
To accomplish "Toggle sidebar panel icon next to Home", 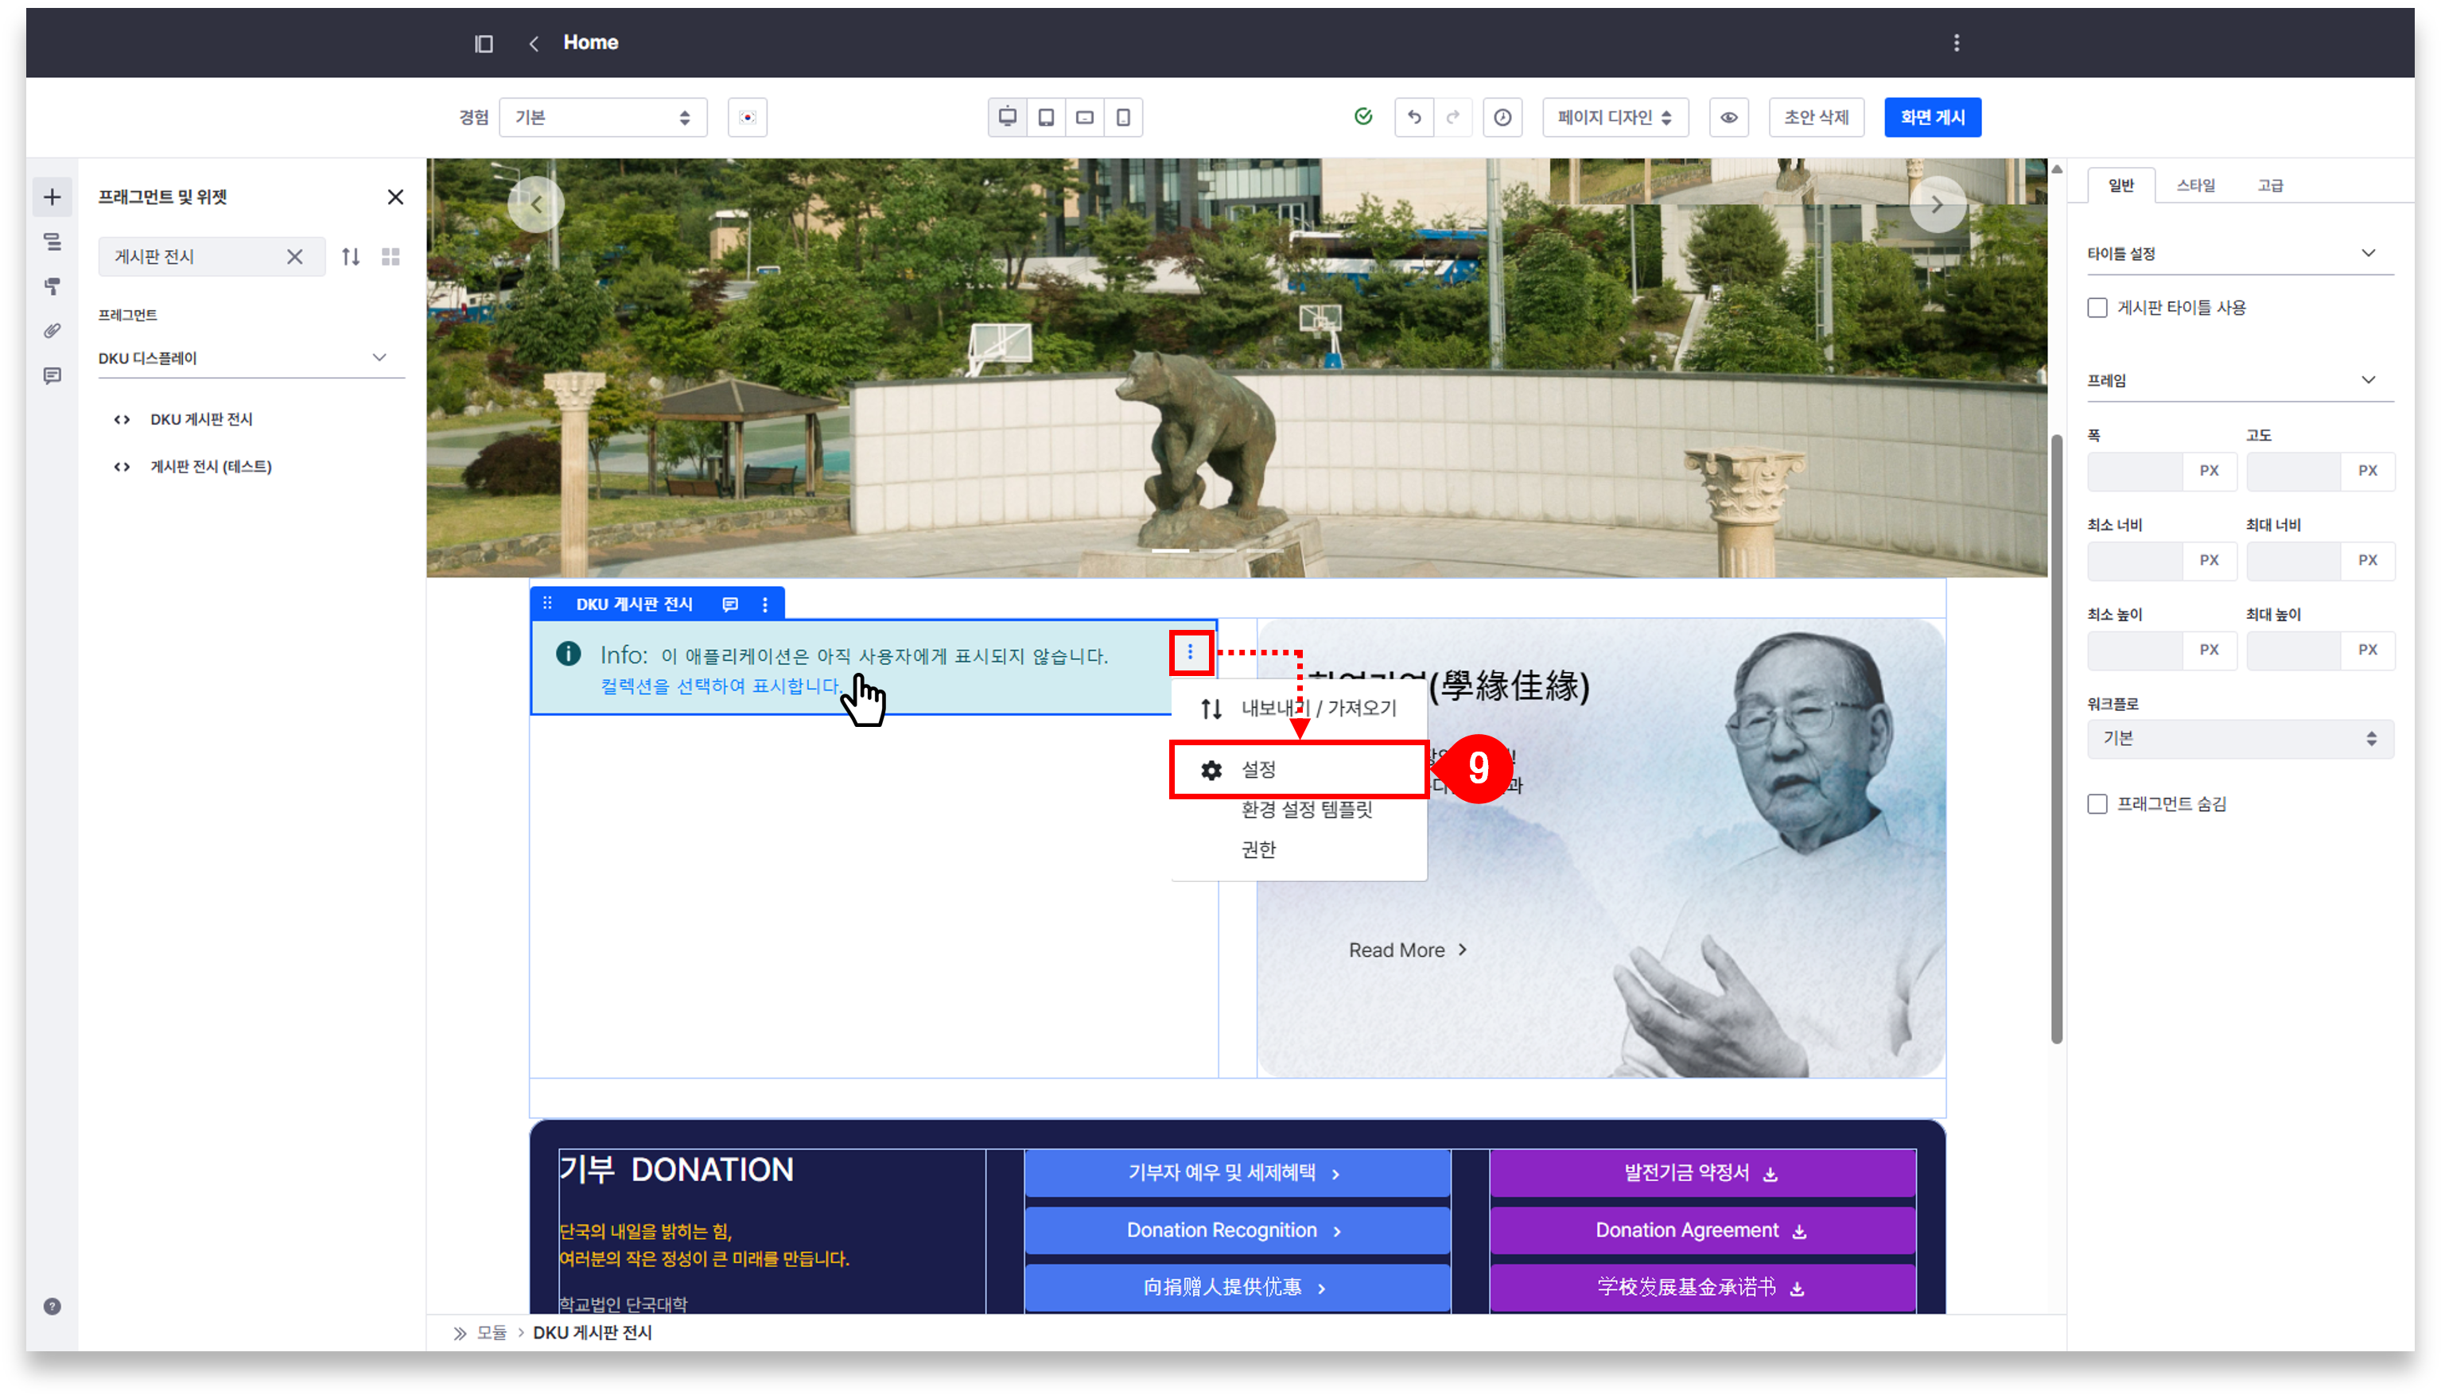I will [484, 43].
